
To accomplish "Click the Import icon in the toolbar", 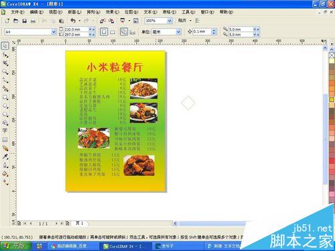I will tap(103, 21).
